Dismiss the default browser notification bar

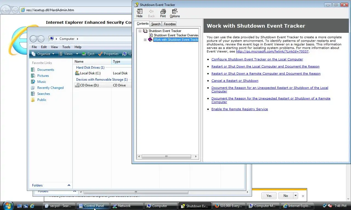click(x=303, y=196)
